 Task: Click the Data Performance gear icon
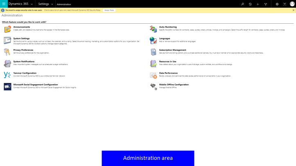tap(154, 75)
